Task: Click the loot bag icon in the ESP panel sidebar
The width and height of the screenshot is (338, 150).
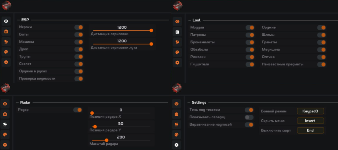Action: pyautogui.click(x=6, y=32)
